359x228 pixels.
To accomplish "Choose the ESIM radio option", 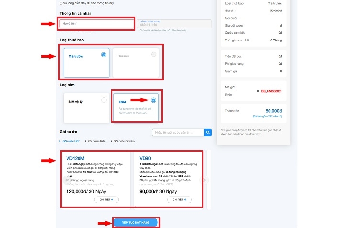I will click(153, 100).
